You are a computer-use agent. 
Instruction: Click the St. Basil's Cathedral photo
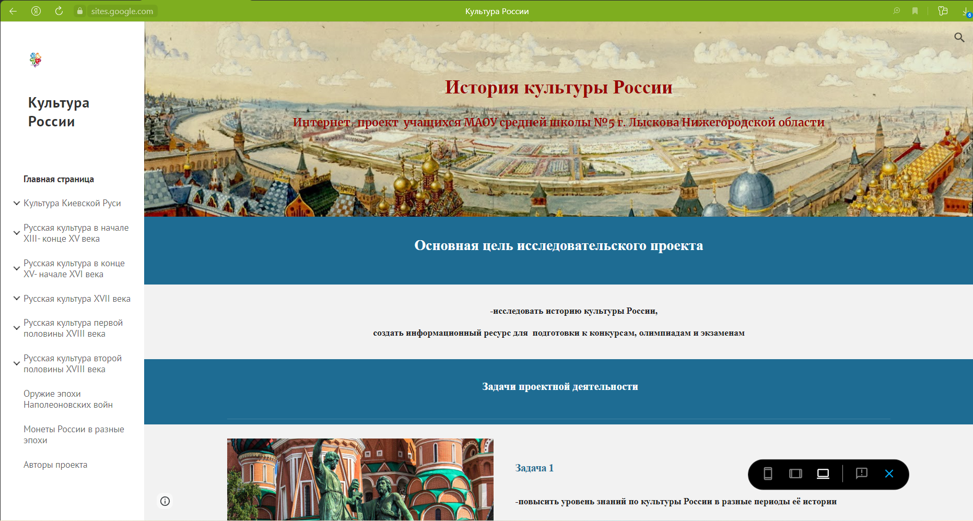point(360,479)
